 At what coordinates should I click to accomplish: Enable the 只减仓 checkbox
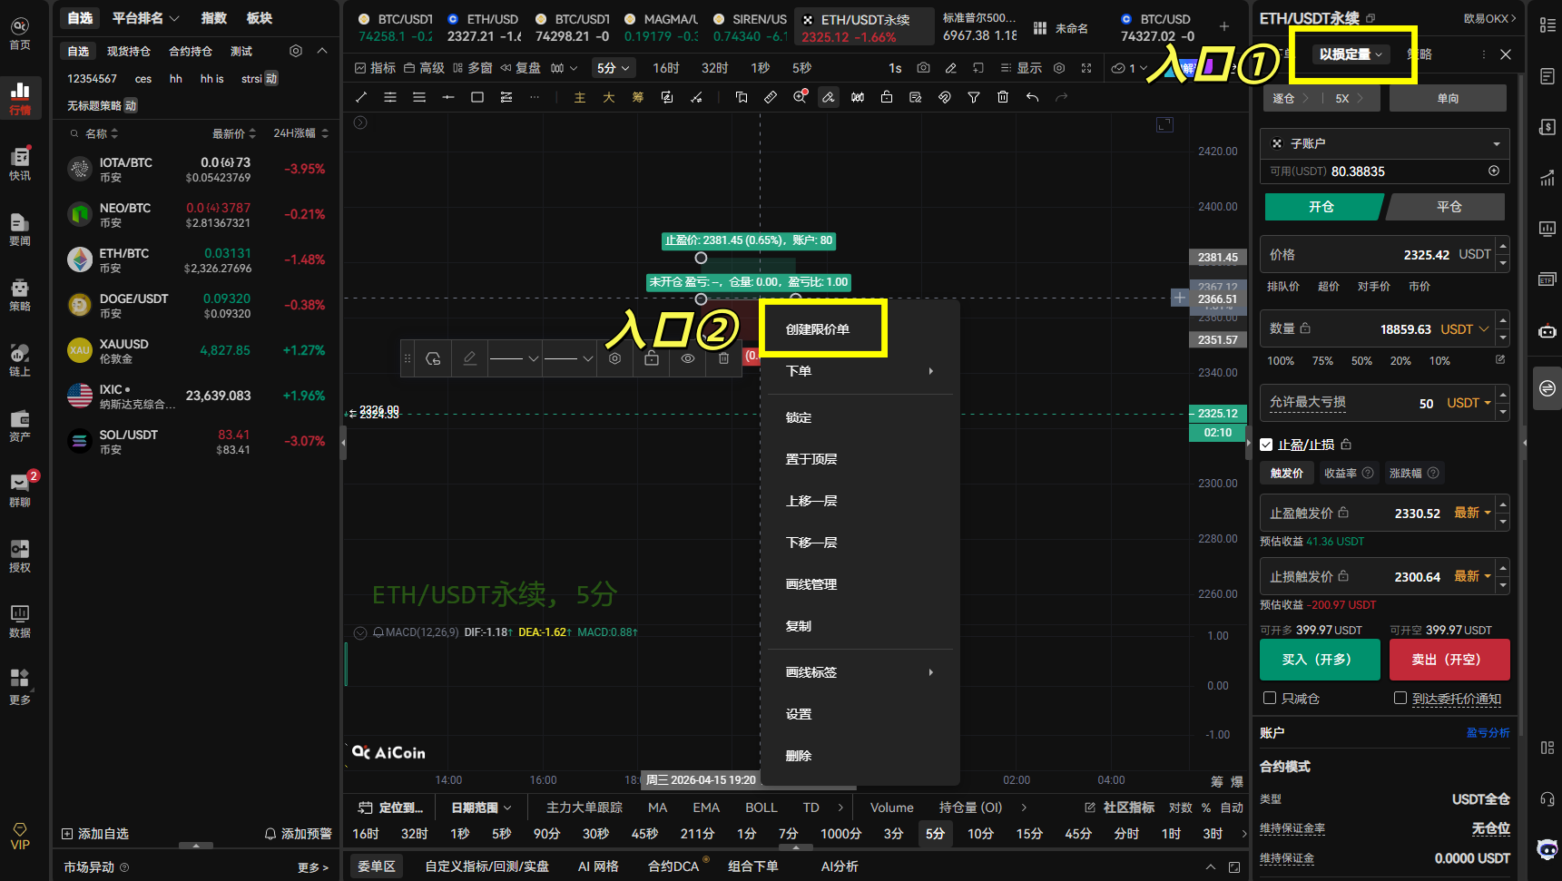click(x=1270, y=698)
